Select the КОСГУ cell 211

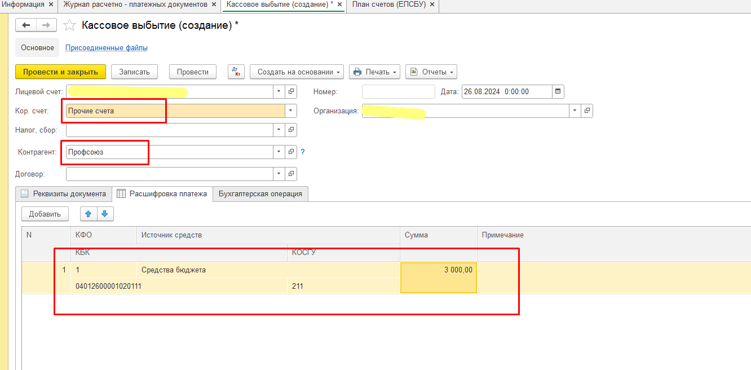344,286
